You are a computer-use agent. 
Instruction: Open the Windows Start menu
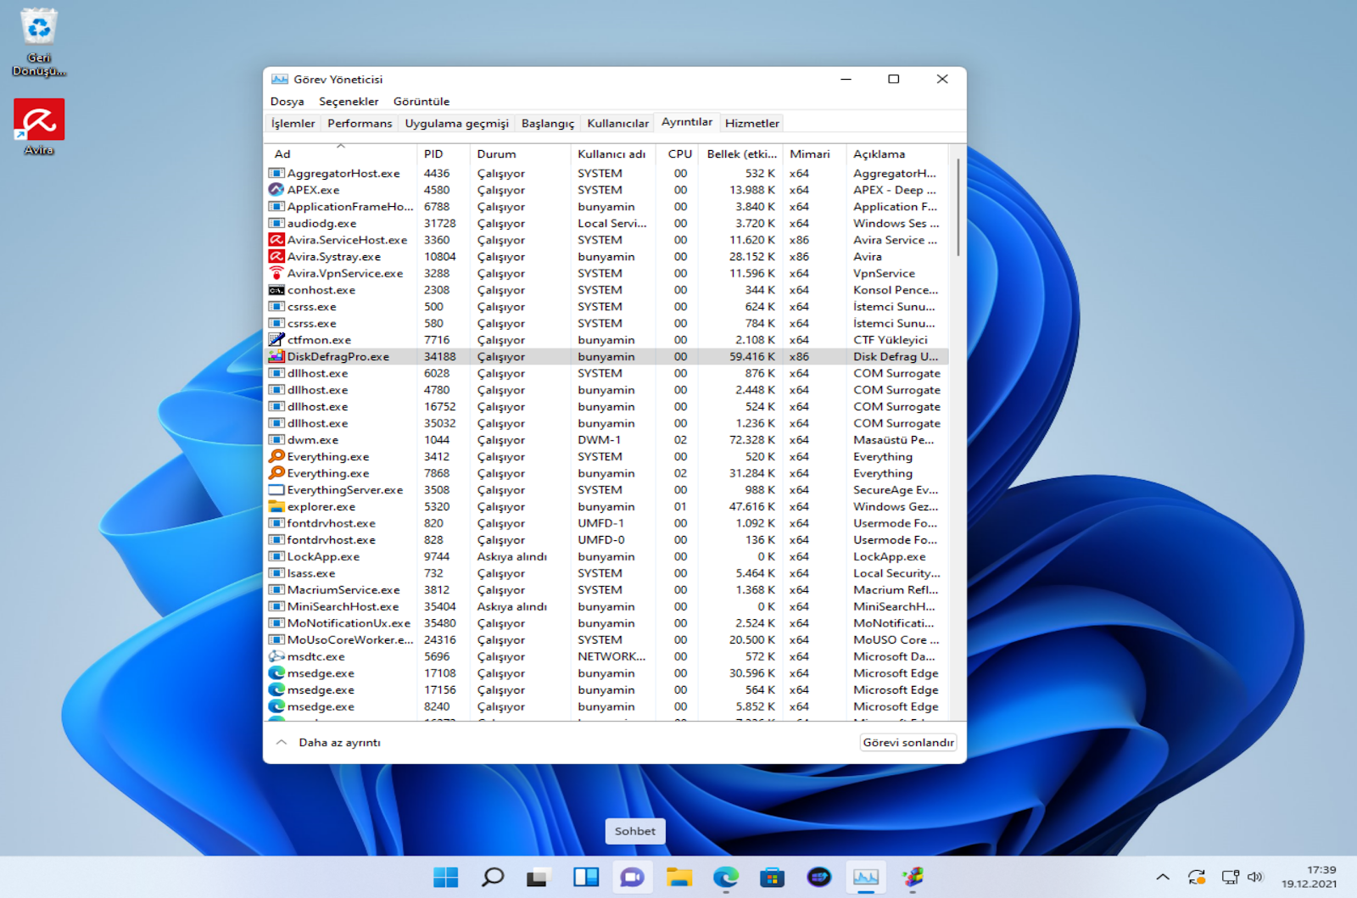(445, 878)
